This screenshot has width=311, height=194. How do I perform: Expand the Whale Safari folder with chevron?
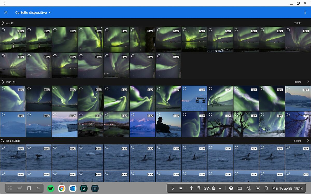[x=308, y=141]
